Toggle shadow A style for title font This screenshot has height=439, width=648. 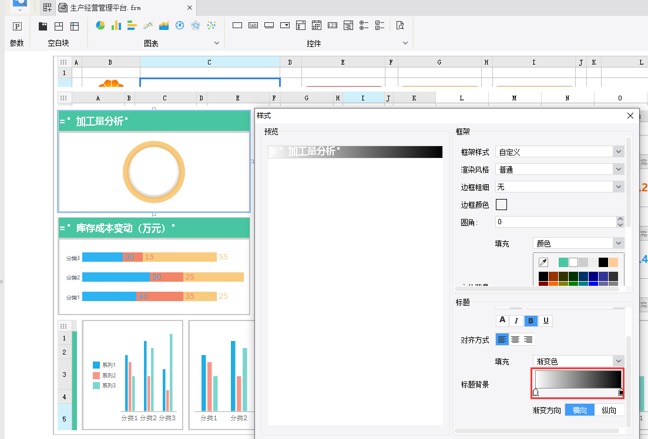pyautogui.click(x=502, y=320)
